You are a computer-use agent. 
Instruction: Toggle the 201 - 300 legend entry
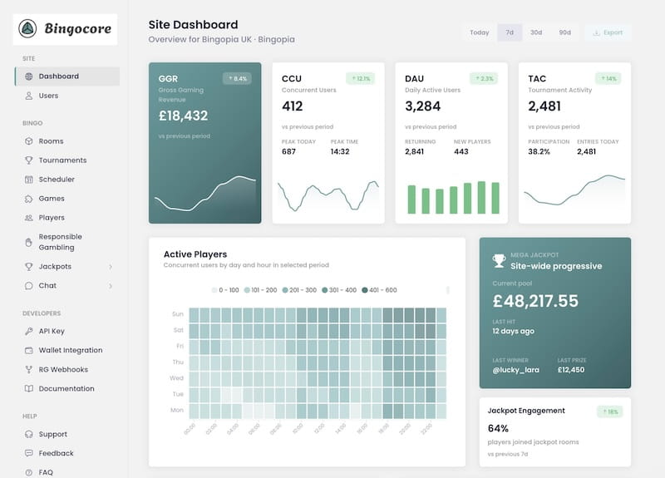pos(299,290)
